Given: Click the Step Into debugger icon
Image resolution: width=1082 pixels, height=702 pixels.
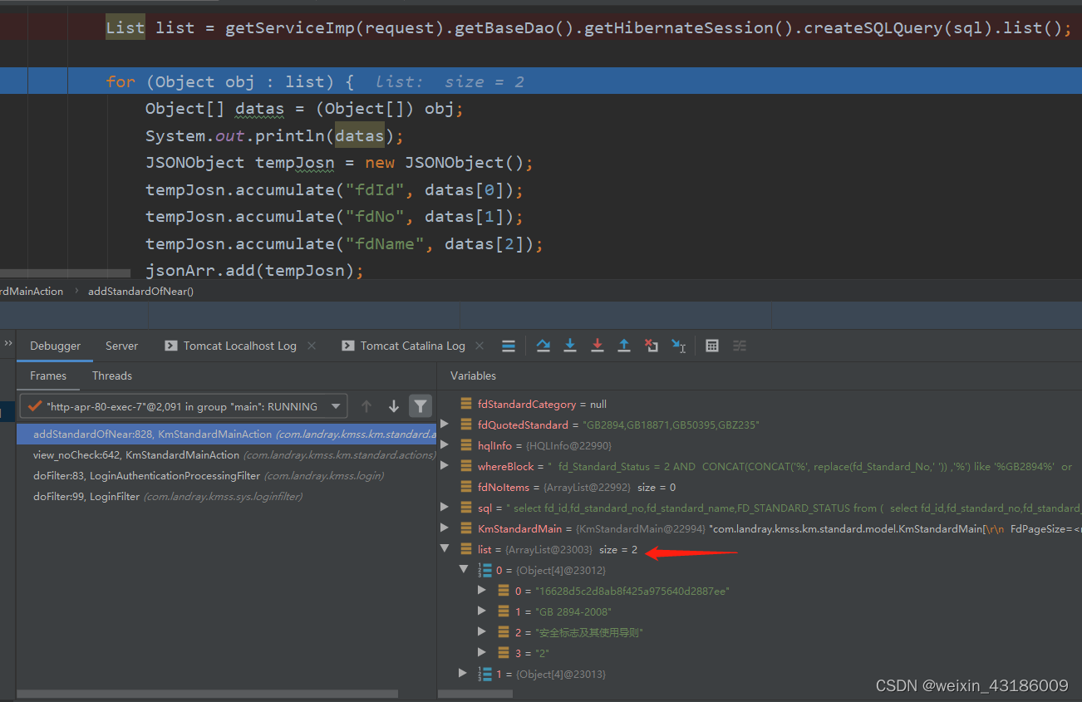Looking at the screenshot, I should click(x=570, y=346).
